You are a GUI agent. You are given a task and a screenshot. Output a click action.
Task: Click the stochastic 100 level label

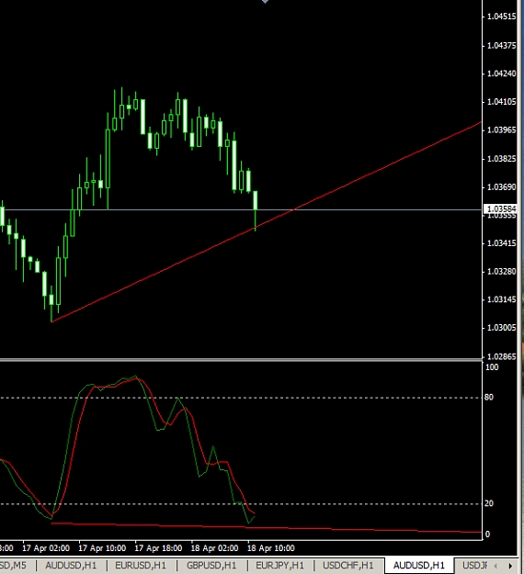(x=492, y=367)
